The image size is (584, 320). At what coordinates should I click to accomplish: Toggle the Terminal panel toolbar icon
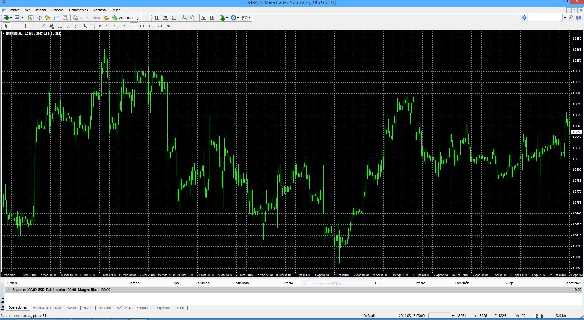pyautogui.click(x=57, y=18)
